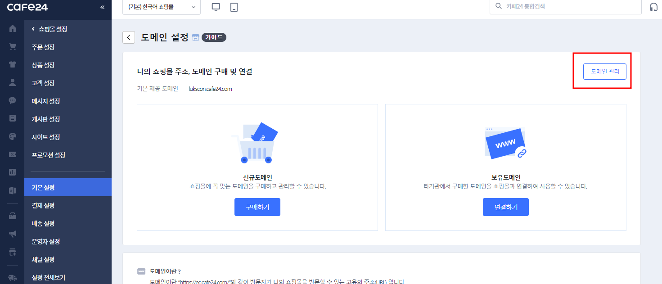This screenshot has height=284, width=662.
Task: Click the 연결하기 button under 보유도메인
Action: 505,207
